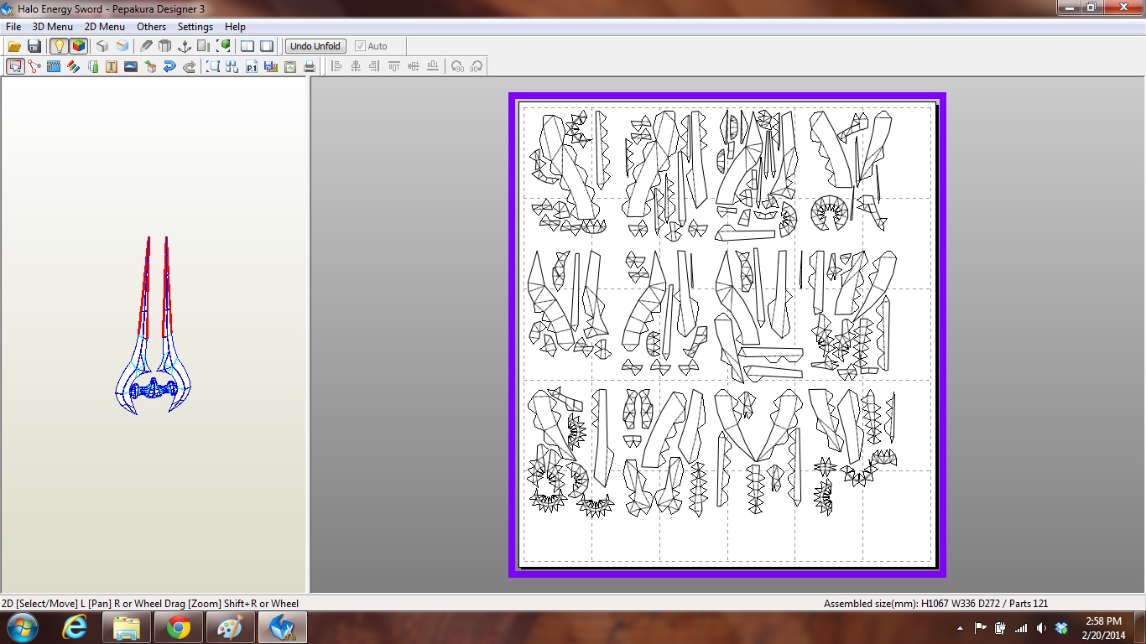Show hidden tray icons with the arrow
Image resolution: width=1146 pixels, height=644 pixels.
pyautogui.click(x=960, y=627)
